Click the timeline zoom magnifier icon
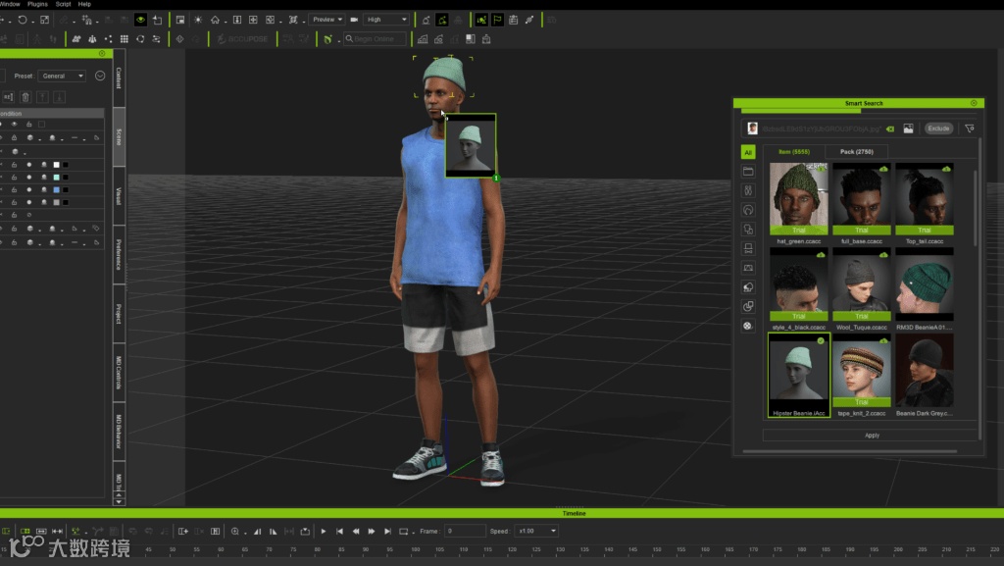The image size is (1004, 566). [235, 532]
